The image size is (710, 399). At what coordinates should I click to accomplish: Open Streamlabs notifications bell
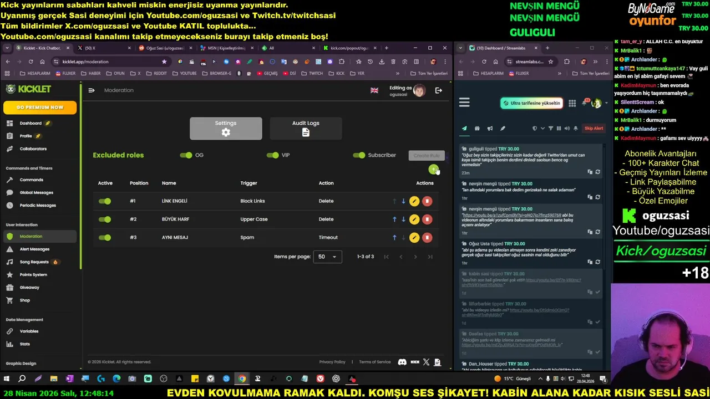click(585, 103)
